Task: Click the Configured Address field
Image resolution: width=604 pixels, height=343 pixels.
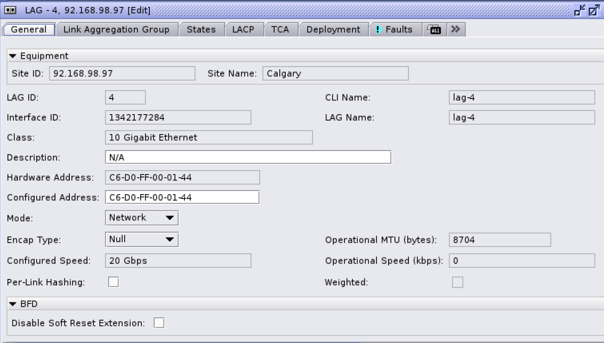Action: 182,197
